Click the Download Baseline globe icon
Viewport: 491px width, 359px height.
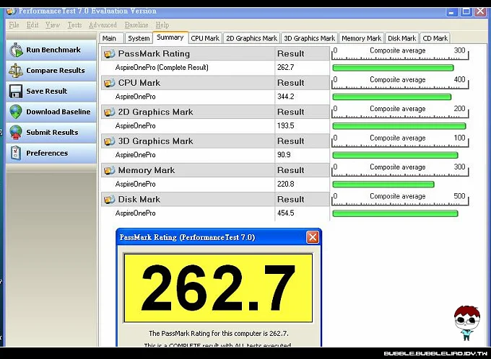click(x=16, y=112)
